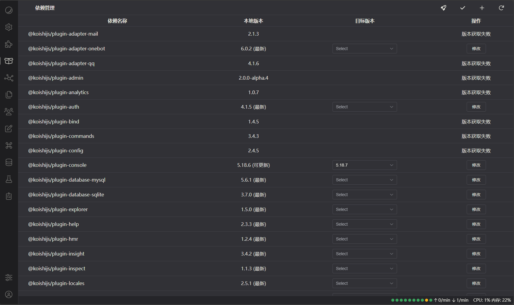
Task: Open the 5.18.7 version dropdown for plugin-console
Action: click(364, 165)
